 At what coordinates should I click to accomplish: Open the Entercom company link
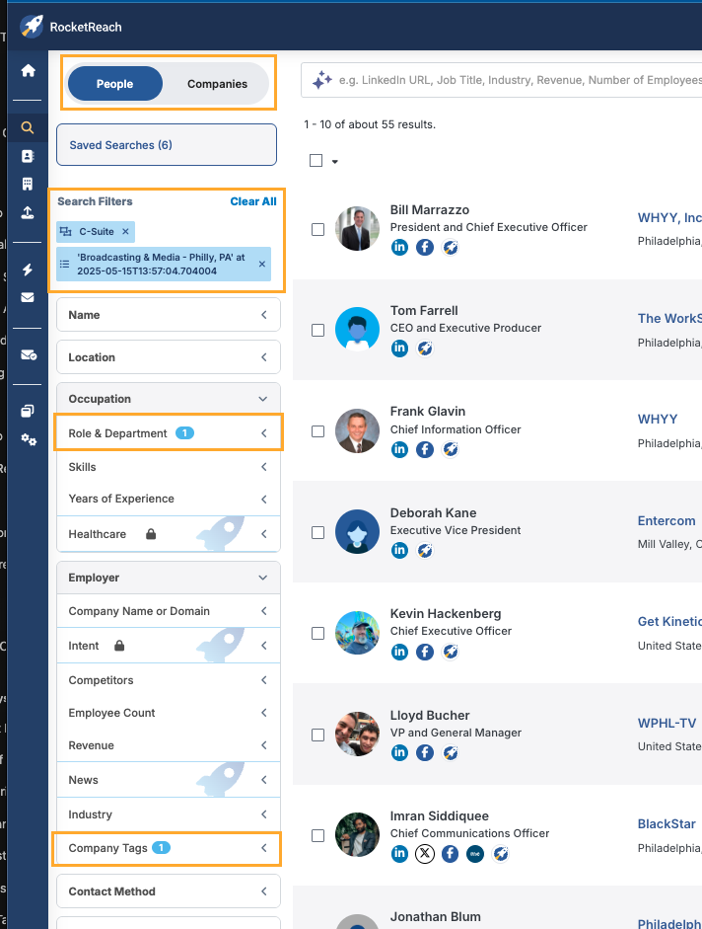pos(667,521)
